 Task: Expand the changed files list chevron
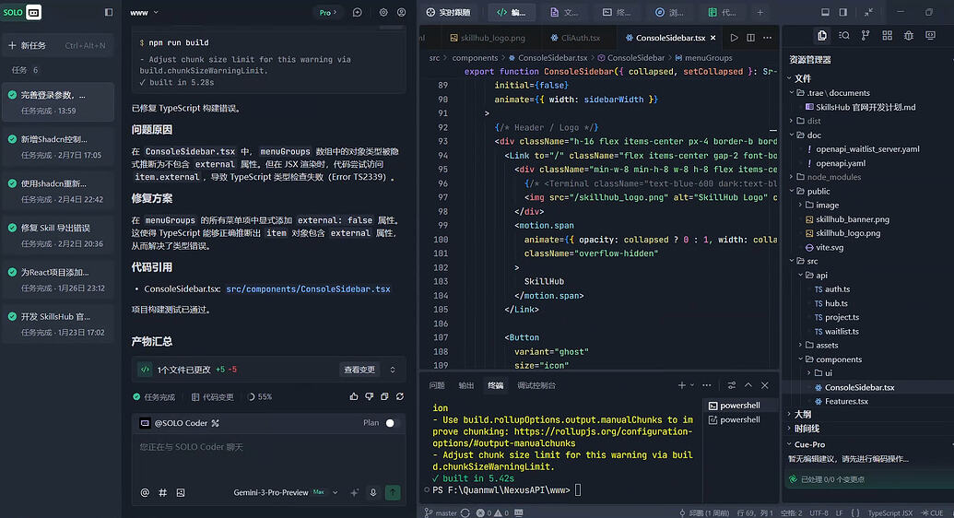pyautogui.click(x=393, y=370)
